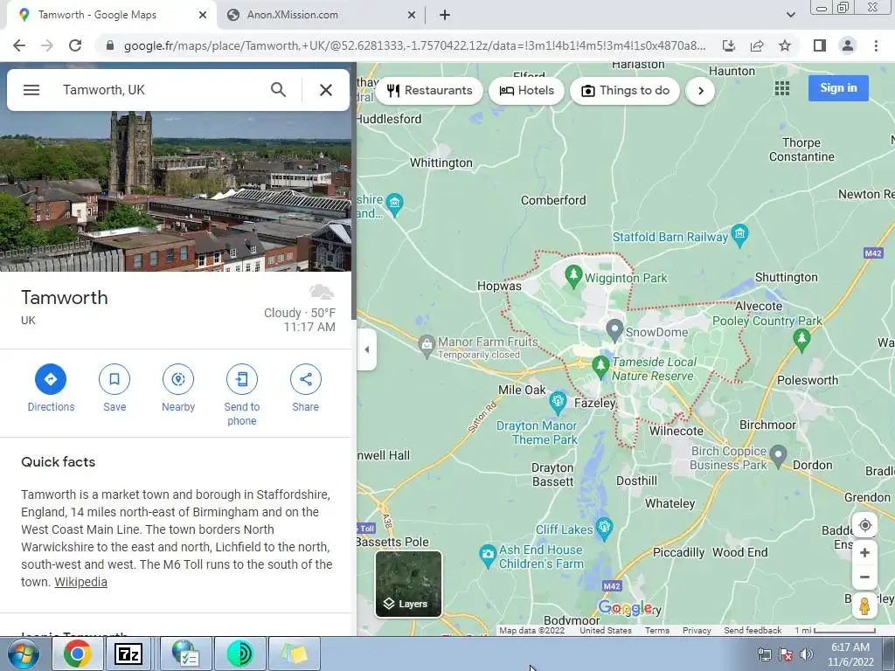Open the map Privacy link
The width and height of the screenshot is (895, 671).
tap(697, 631)
